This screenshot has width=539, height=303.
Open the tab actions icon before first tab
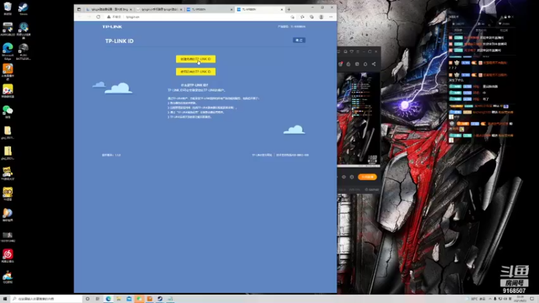(79, 9)
